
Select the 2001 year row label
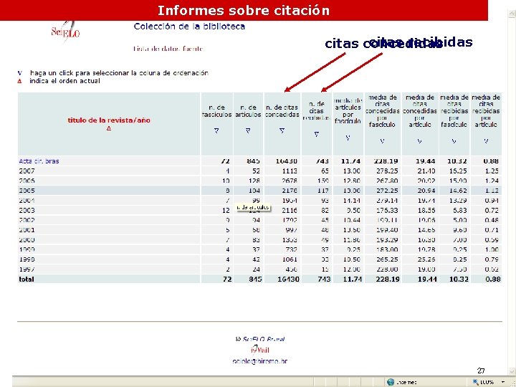(27, 230)
